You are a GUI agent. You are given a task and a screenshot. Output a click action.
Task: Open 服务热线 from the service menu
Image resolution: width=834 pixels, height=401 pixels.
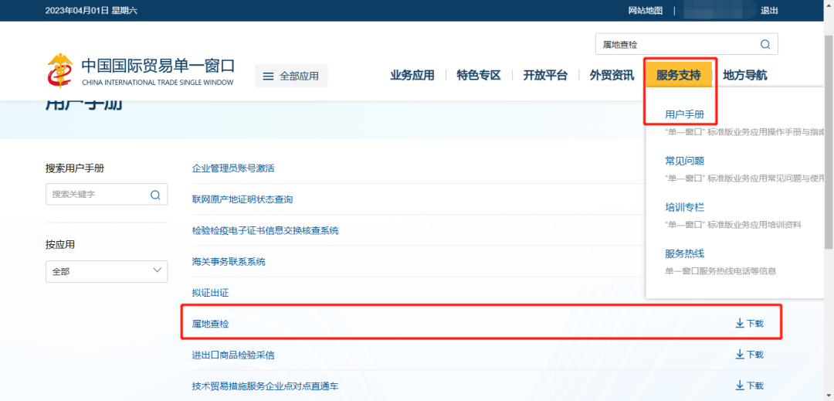point(684,253)
